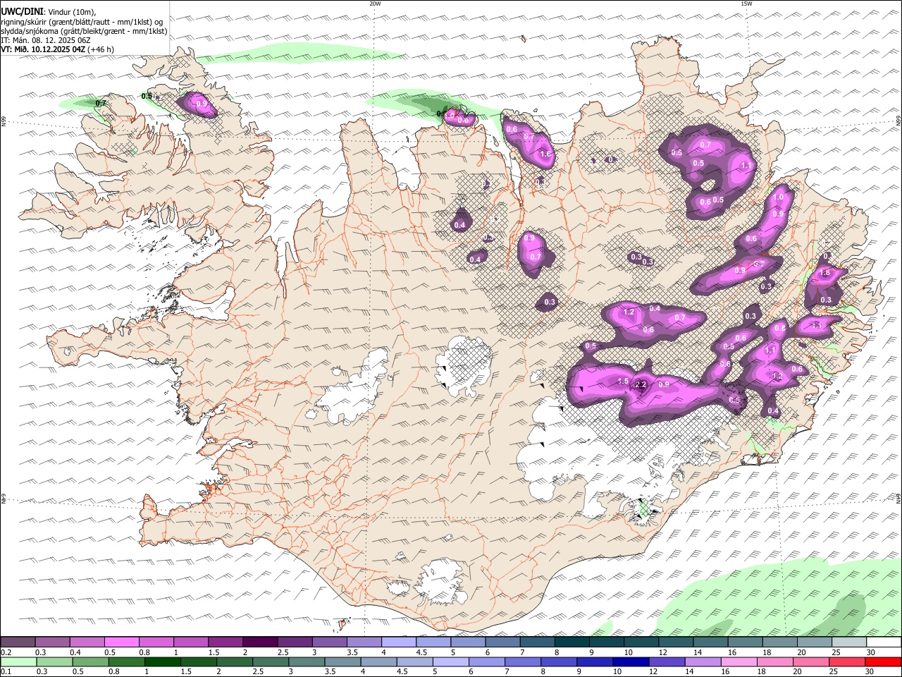This screenshot has height=677, width=902.
Task: Click the bright pink 0.5–0.8 swatch in the upper legend
Action: tap(121, 642)
